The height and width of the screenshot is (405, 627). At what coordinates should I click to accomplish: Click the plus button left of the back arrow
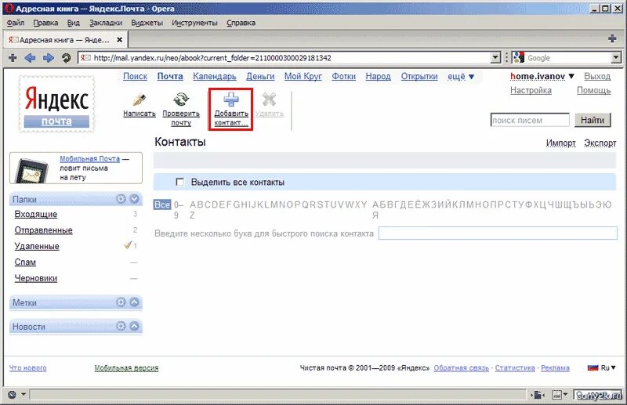13,58
